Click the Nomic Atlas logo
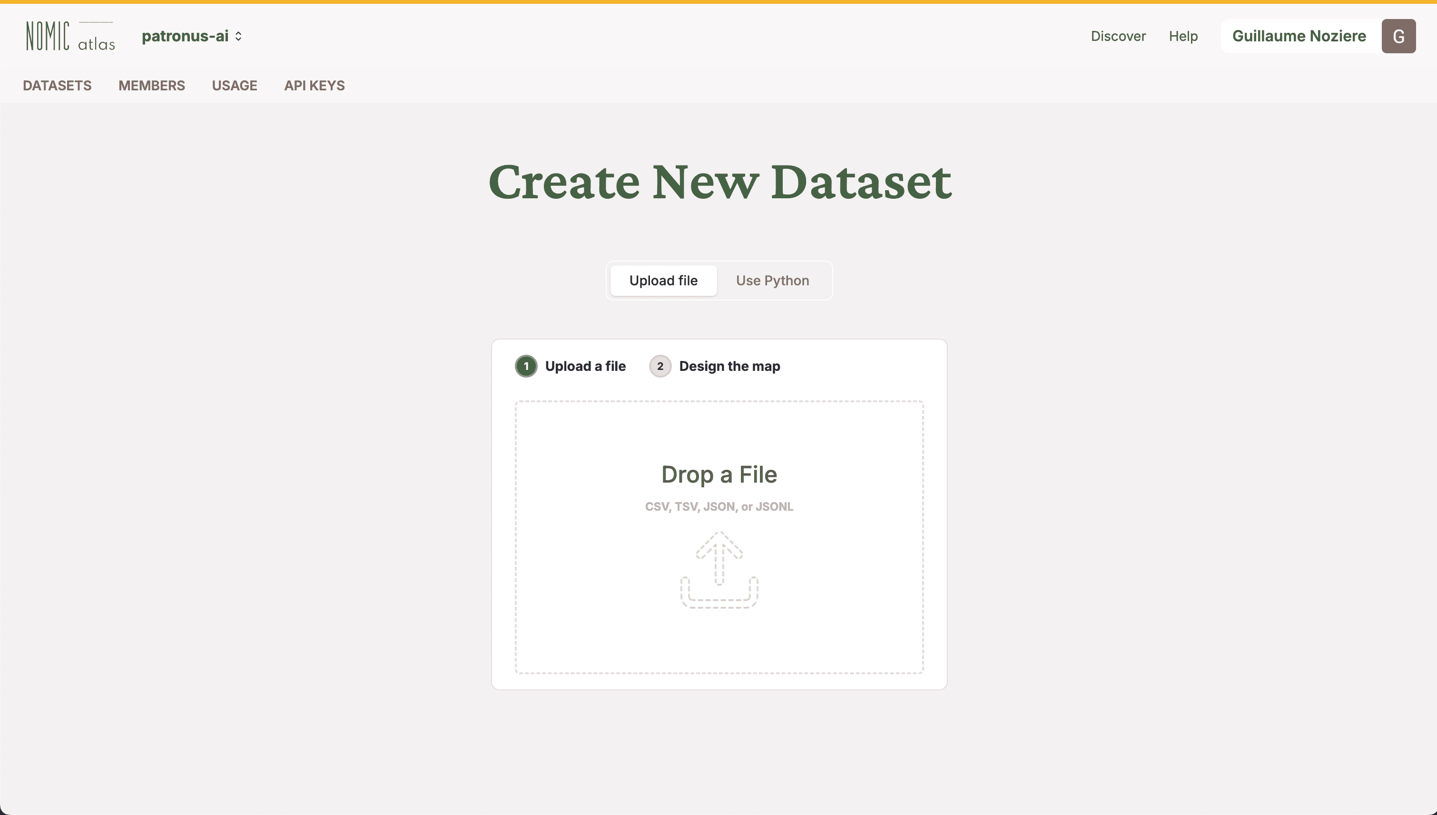The width and height of the screenshot is (1437, 815). click(x=70, y=37)
